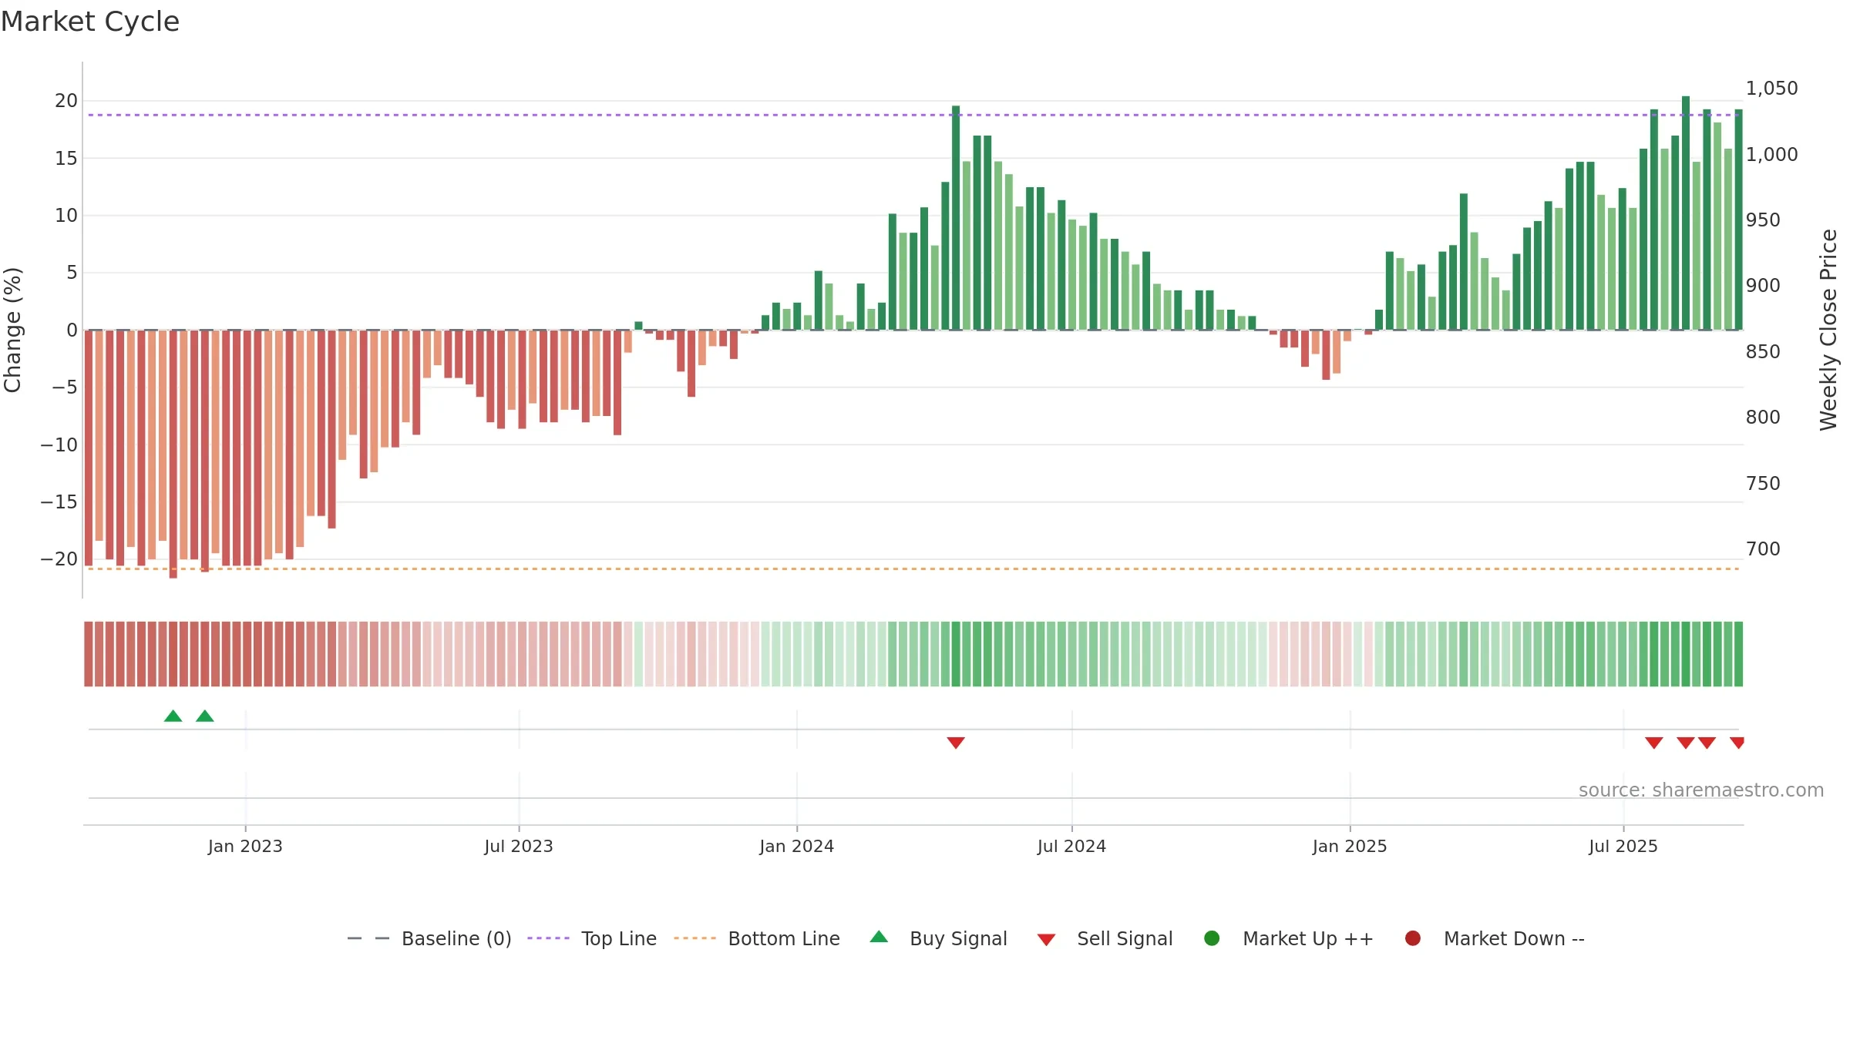Click the Market Up ++ green legend dot
This screenshot has width=1850, height=1040.
1212,938
